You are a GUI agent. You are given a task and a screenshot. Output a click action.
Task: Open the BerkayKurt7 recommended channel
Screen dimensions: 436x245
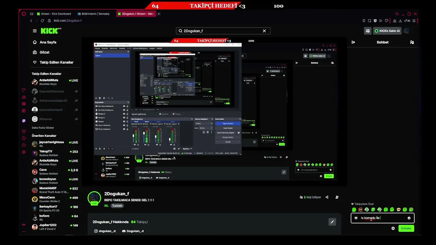click(x=55, y=208)
